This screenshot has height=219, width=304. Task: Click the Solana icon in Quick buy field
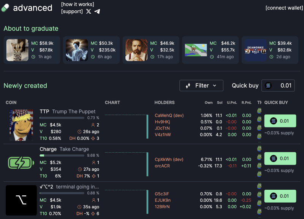269,86
